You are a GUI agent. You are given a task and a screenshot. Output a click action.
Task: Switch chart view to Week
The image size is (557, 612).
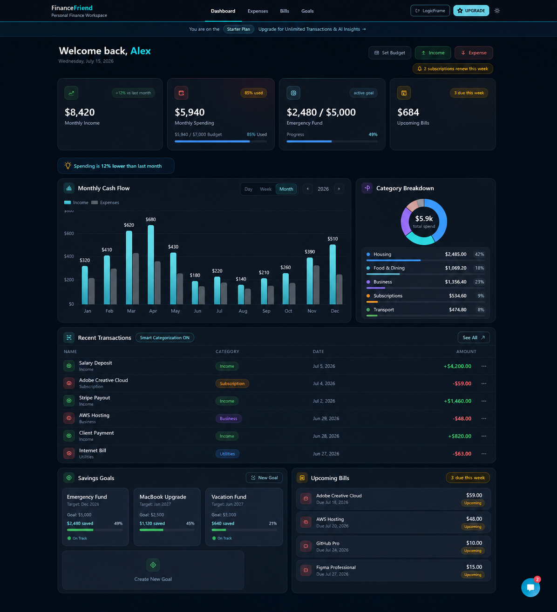[x=265, y=189]
